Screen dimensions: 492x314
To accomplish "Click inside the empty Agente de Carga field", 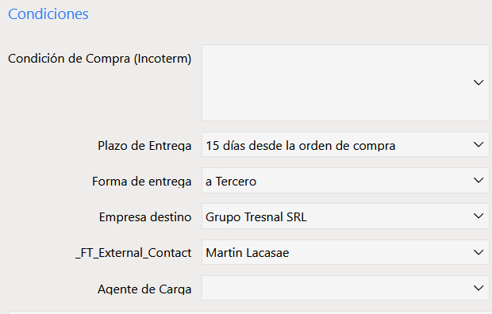I will tap(345, 288).
